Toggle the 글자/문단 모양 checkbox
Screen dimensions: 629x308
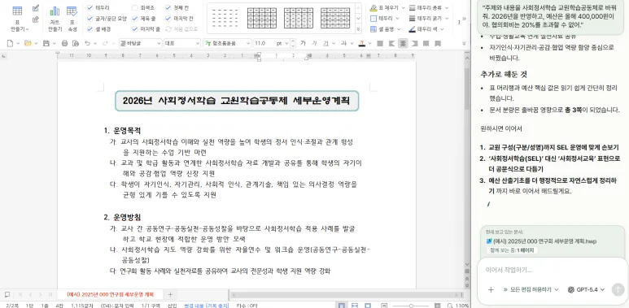[x=90, y=18]
